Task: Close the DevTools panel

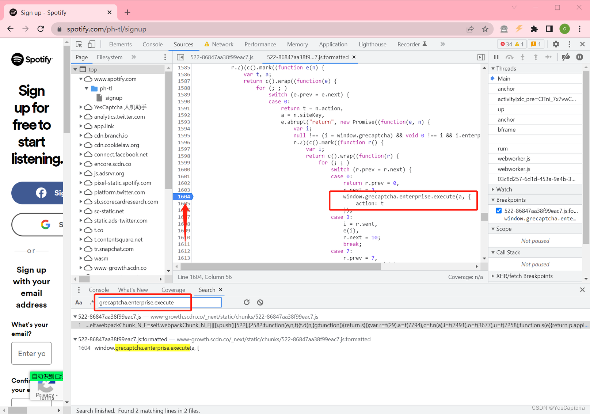Action: click(x=582, y=44)
